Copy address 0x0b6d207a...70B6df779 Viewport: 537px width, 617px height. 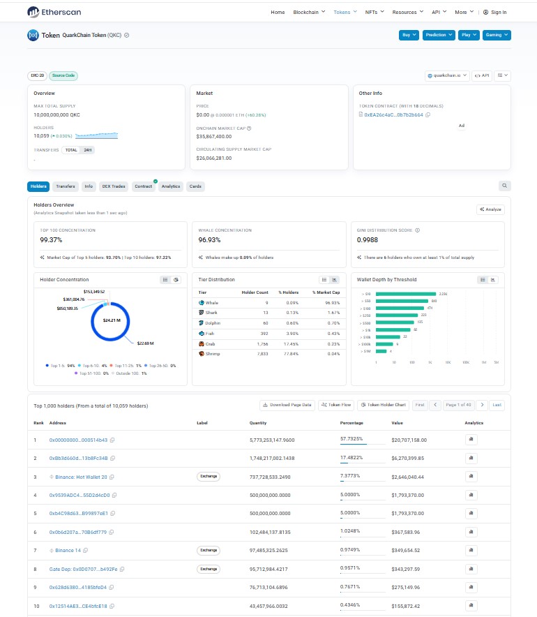click(x=112, y=532)
